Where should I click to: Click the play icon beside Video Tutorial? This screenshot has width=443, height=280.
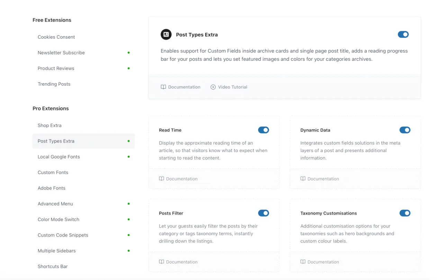point(213,87)
